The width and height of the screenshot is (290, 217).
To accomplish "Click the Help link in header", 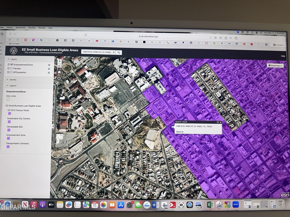I will click(x=283, y=56).
